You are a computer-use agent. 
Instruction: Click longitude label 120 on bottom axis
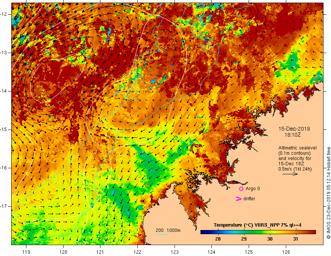pos(63,252)
